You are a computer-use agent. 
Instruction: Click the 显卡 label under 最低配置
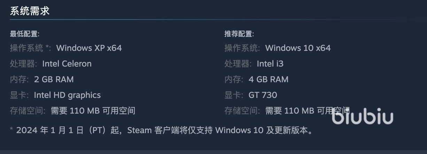point(18,95)
